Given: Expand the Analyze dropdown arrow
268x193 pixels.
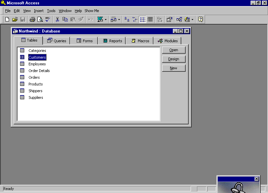Looking at the screenshot, I should click(119, 19).
